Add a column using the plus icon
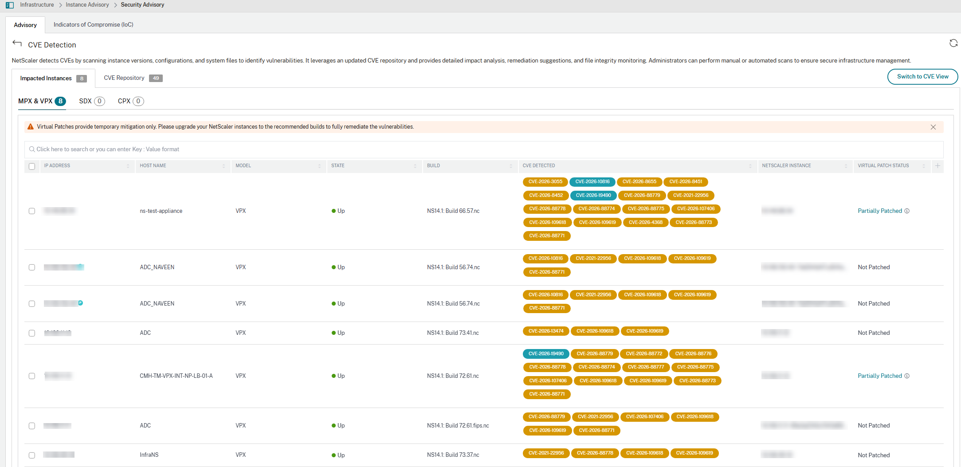The height and width of the screenshot is (467, 961). point(937,165)
